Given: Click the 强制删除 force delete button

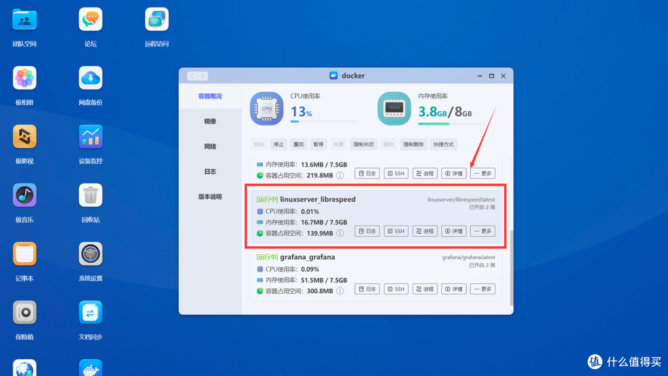Looking at the screenshot, I should click(413, 144).
